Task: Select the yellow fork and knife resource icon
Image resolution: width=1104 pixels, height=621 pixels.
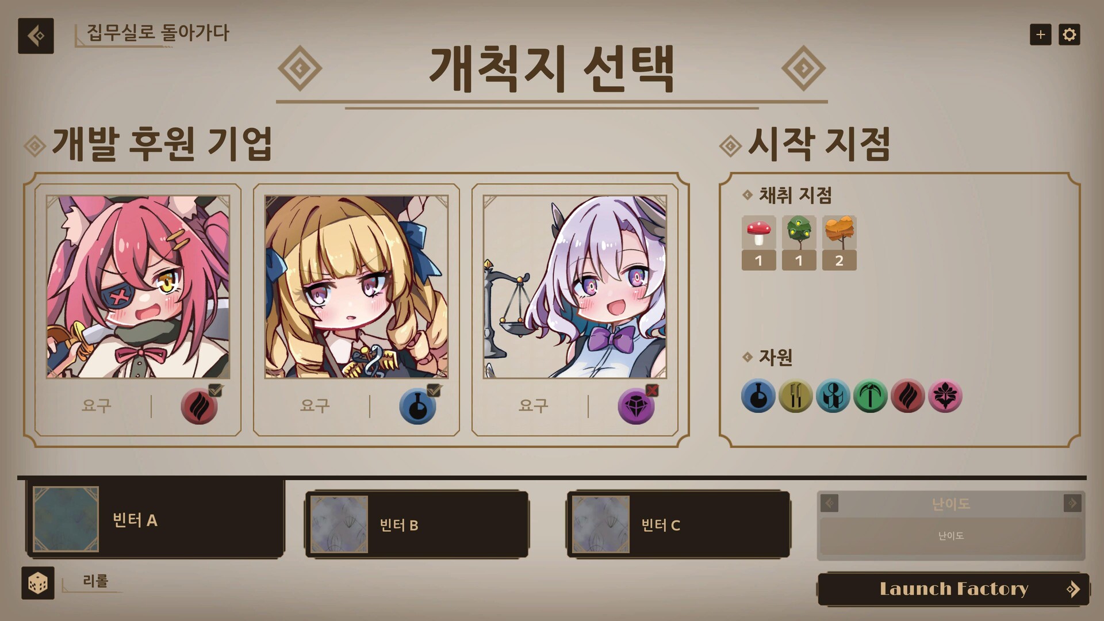Action: coord(795,396)
